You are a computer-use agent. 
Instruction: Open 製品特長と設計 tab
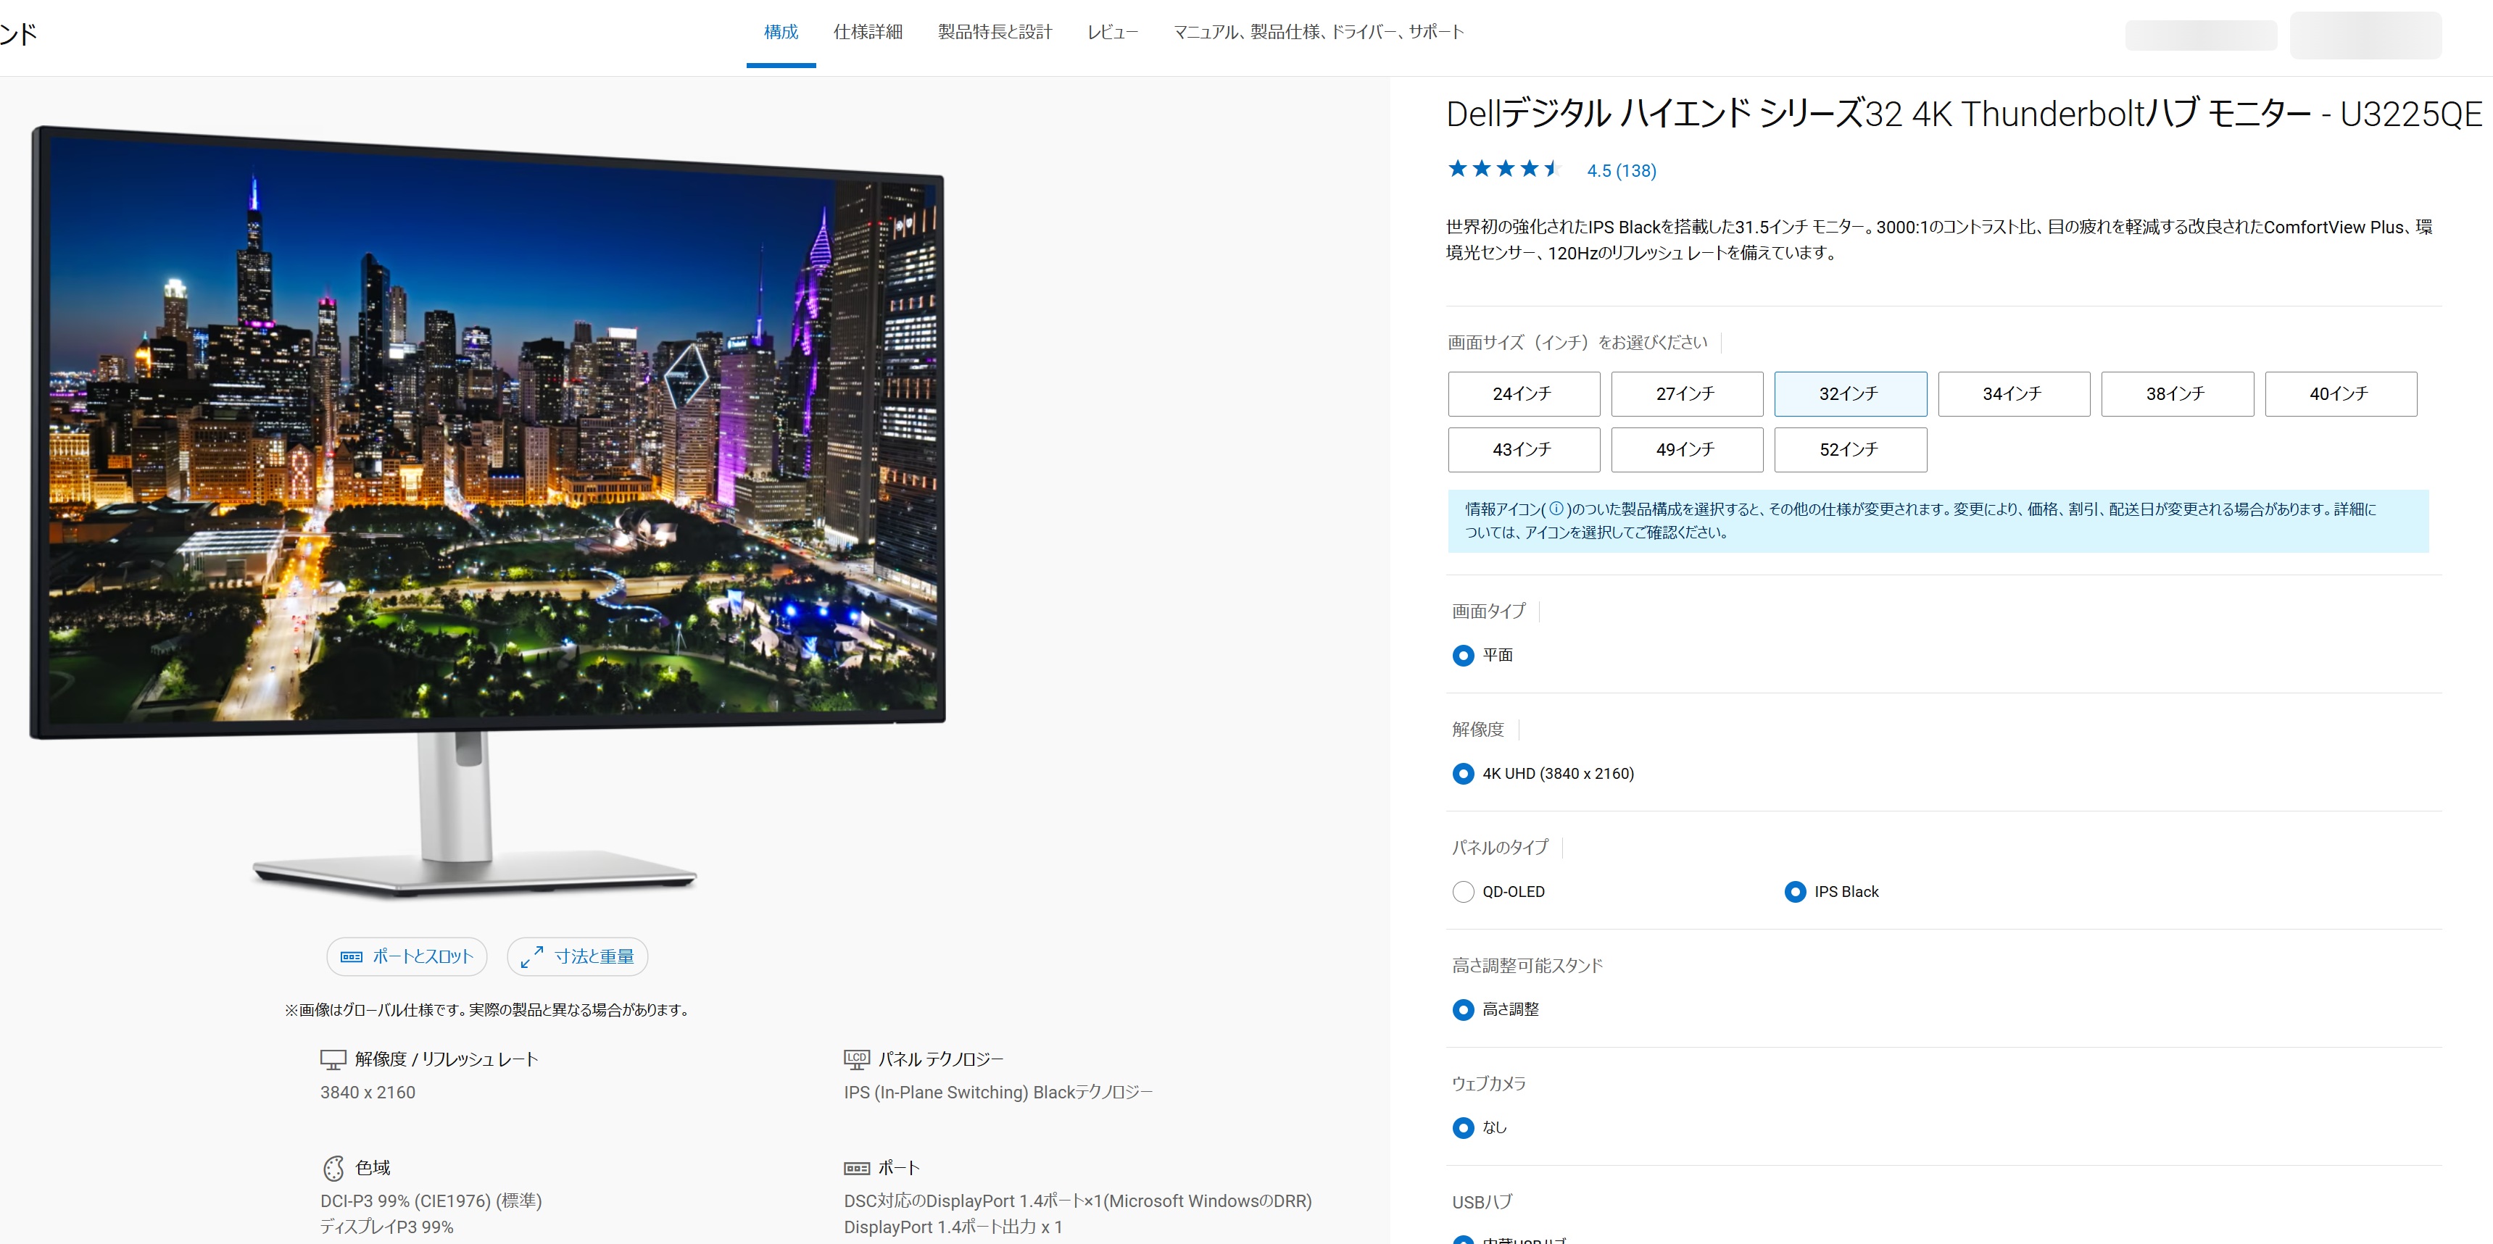pos(995,32)
